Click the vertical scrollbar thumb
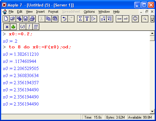Image resolution: width=156 pixels, height=121 pixels. [x=152, y=38]
